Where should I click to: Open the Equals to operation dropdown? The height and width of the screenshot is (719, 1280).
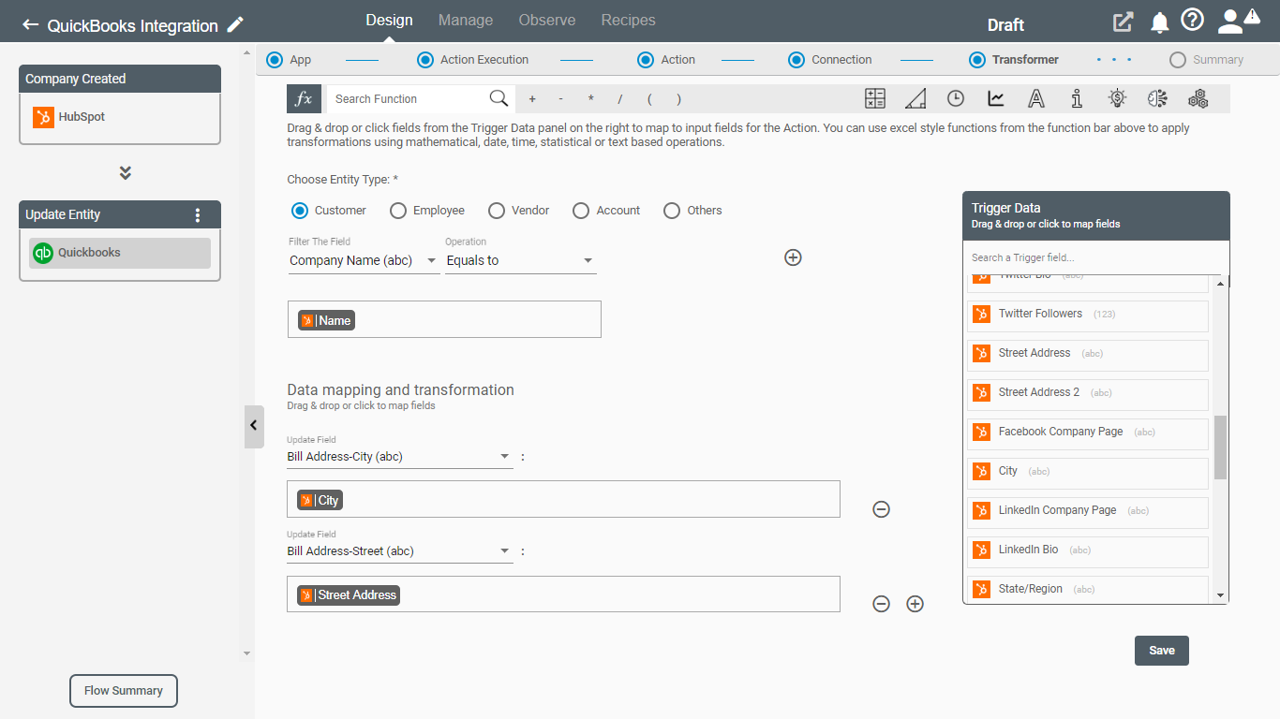[521, 261]
